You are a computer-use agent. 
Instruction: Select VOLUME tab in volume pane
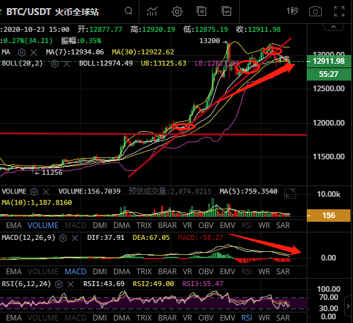[43, 226]
